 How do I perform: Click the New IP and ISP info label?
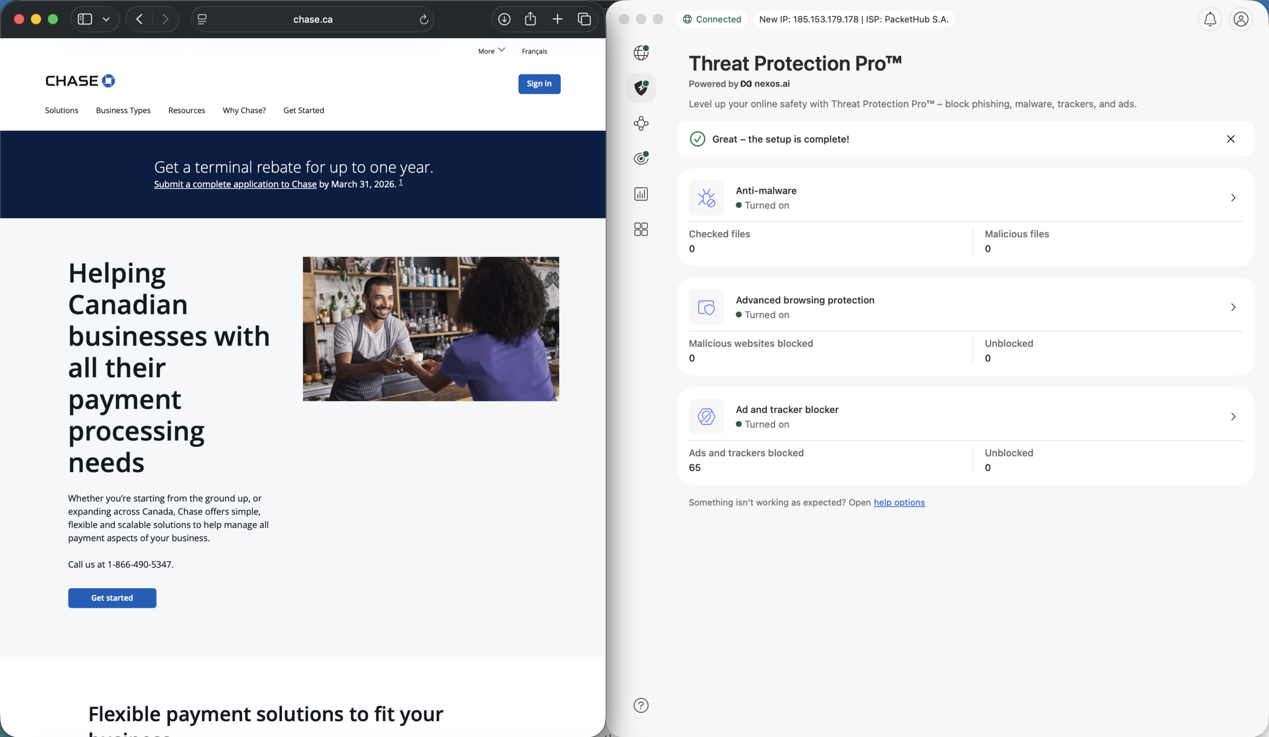[854, 19]
